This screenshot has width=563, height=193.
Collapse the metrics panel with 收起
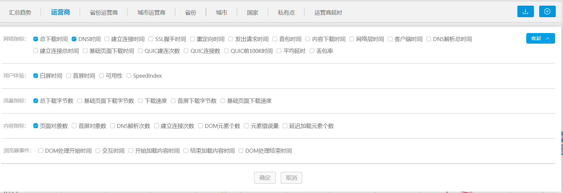coord(540,38)
